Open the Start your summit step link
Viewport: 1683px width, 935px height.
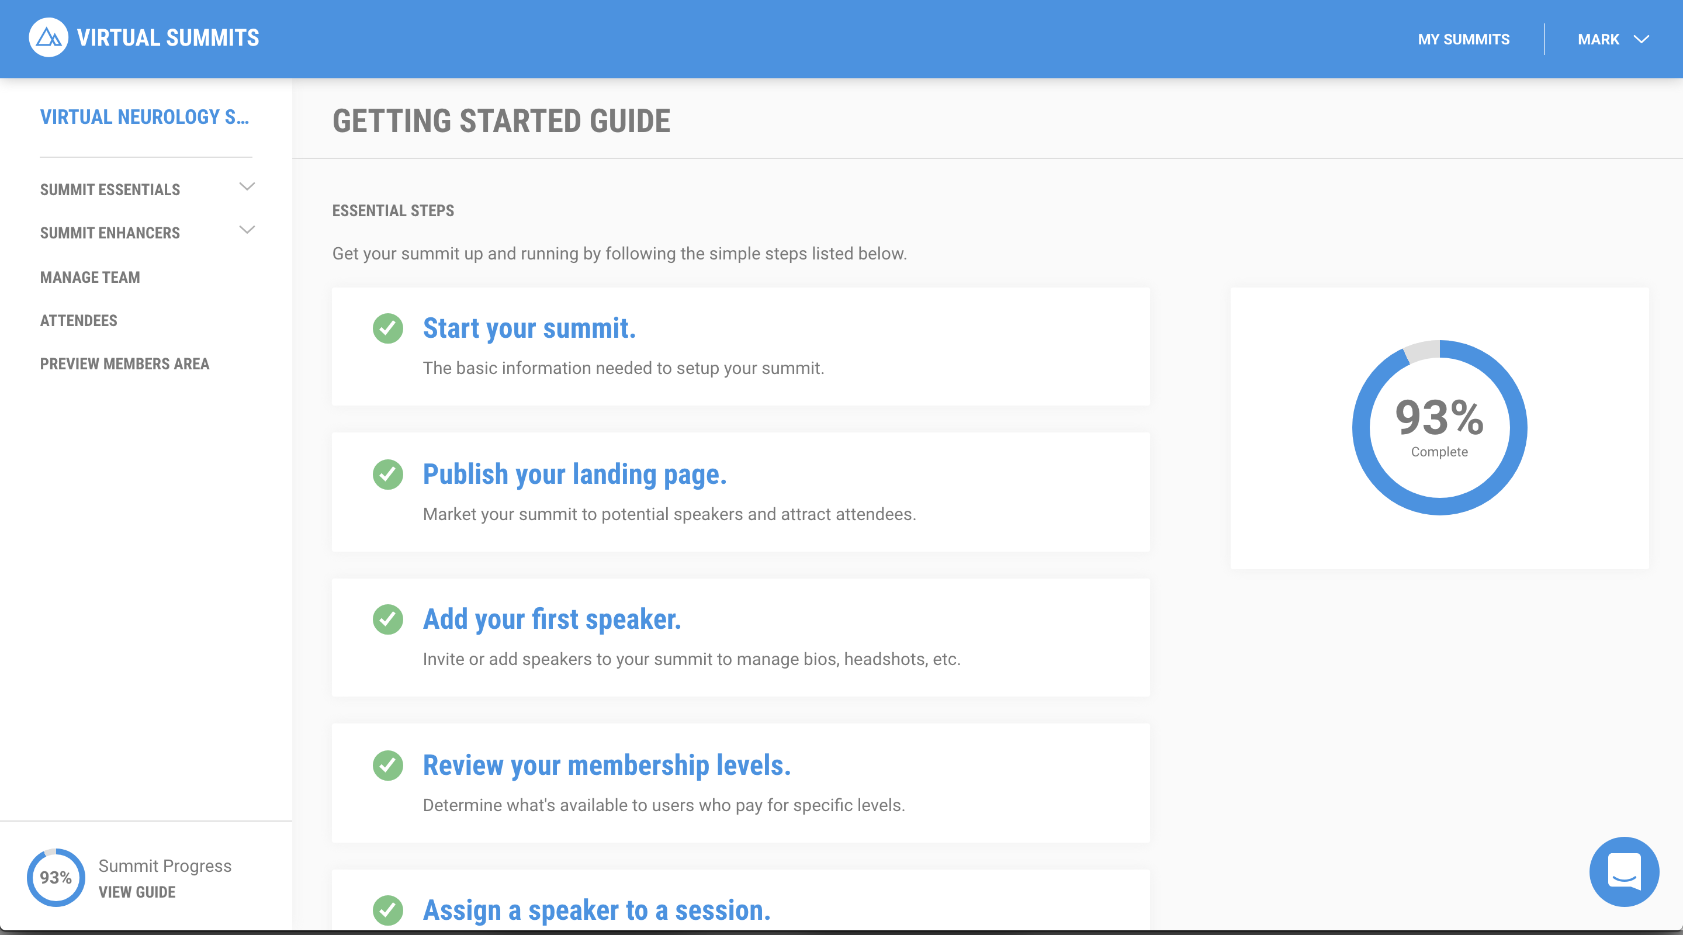(x=528, y=328)
